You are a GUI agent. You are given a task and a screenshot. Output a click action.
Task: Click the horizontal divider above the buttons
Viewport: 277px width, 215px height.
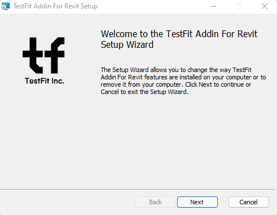coord(138,190)
